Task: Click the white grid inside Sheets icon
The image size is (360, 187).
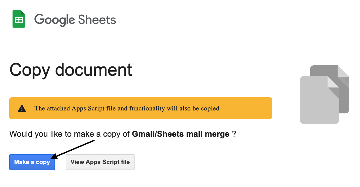Action: point(19,20)
